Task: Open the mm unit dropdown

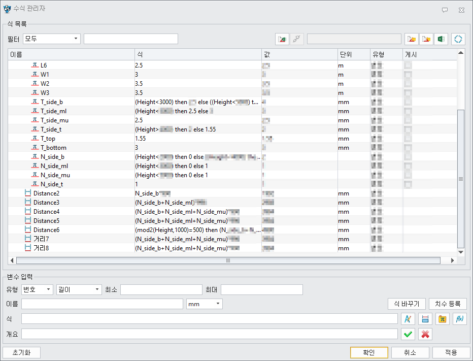Action: [x=205, y=304]
